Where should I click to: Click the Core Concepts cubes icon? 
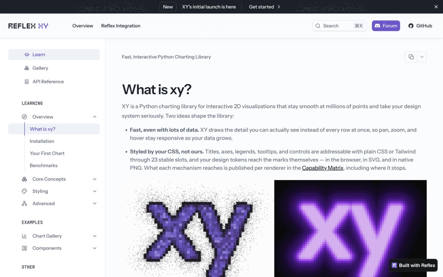[x=24, y=179]
